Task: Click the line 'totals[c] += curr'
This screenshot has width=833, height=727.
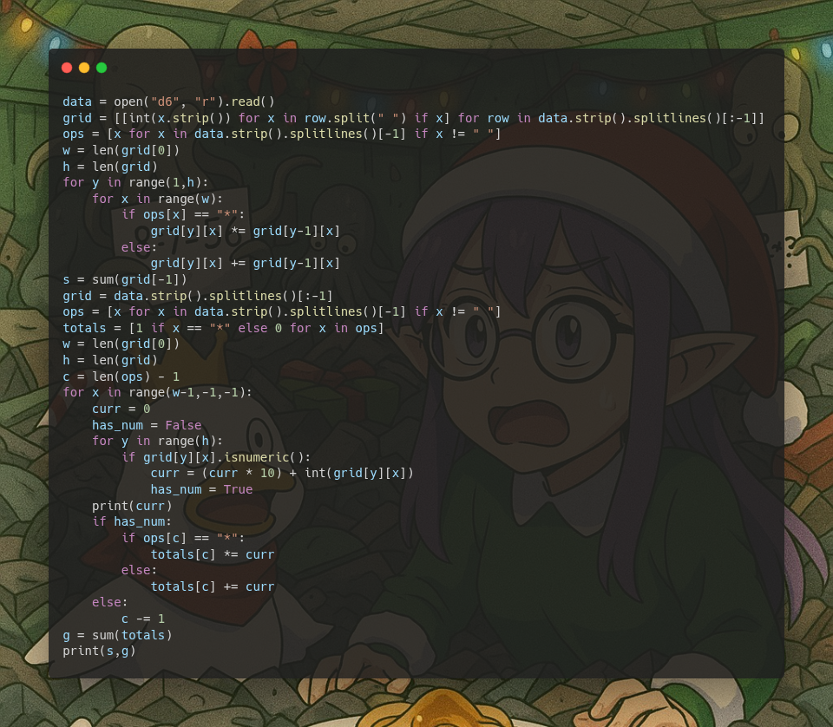Action: pos(213,586)
